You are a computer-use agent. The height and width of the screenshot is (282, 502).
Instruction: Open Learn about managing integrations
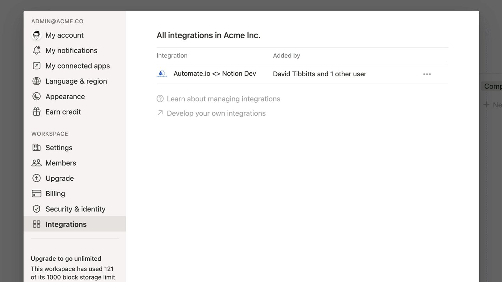(x=223, y=99)
